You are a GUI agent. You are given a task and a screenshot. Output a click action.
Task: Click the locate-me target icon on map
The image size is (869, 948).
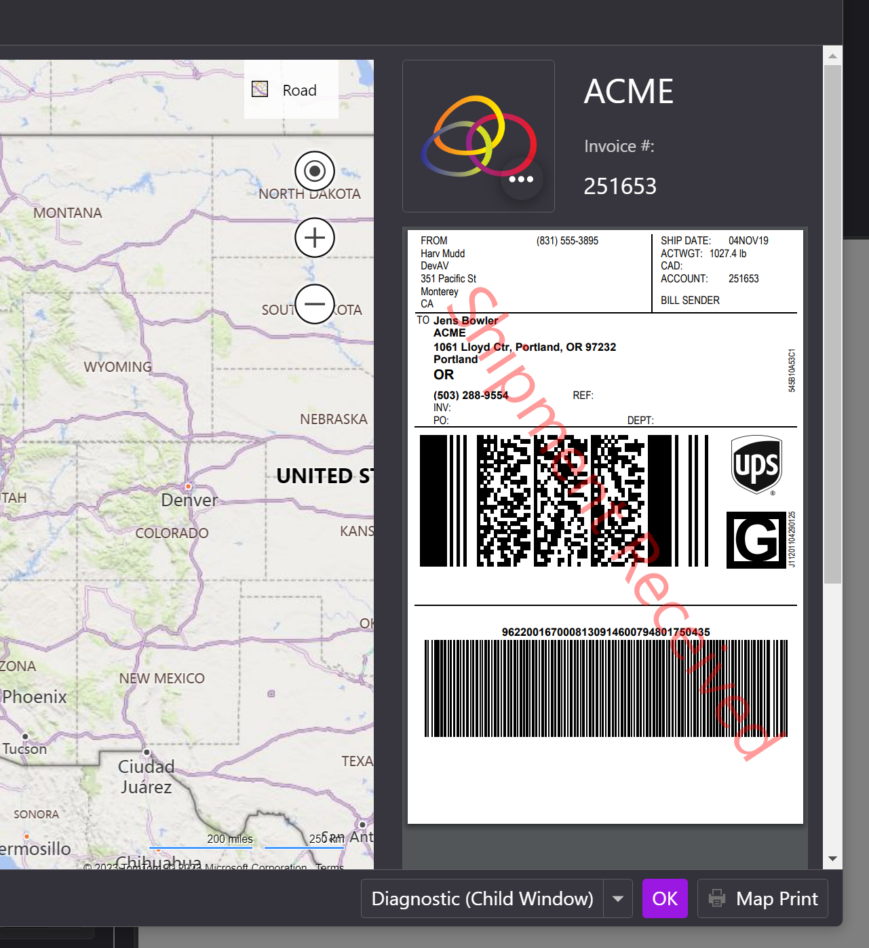[x=315, y=171]
